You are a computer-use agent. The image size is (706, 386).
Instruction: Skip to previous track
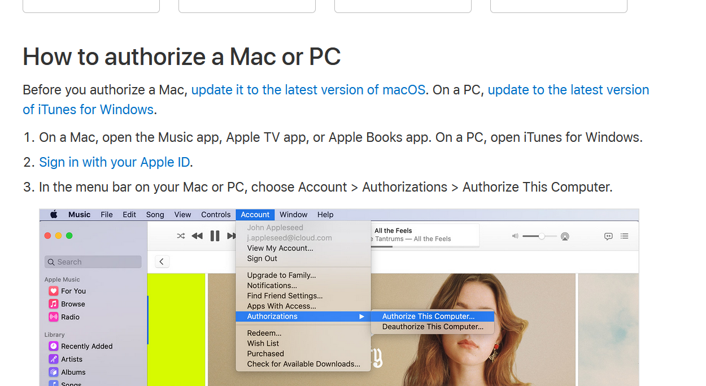(x=197, y=236)
